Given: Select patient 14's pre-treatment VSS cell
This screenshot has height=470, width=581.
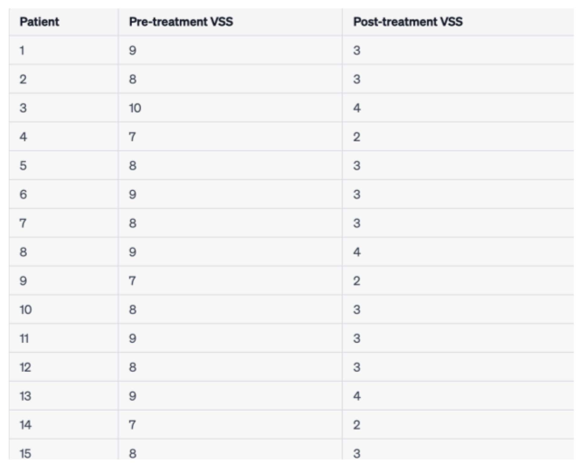Looking at the screenshot, I should tap(133, 425).
